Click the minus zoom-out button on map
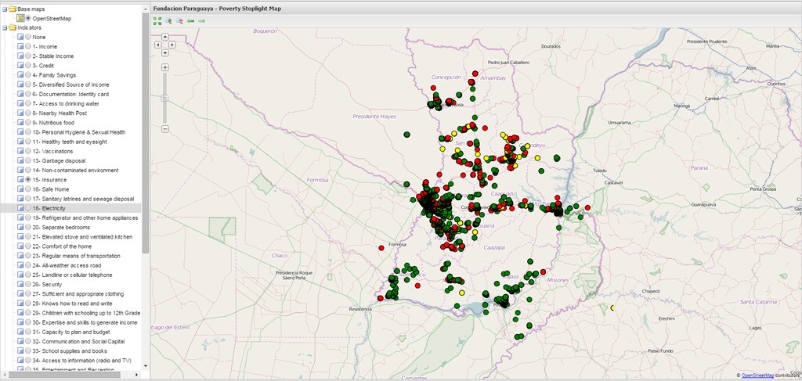Viewport: 802px width, 381px height. tap(165, 129)
